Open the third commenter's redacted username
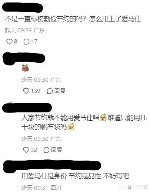Image resolution: width=150 pixels, height=192 pixels. 27,108
